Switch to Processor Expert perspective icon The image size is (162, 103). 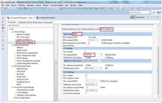coord(158,12)
